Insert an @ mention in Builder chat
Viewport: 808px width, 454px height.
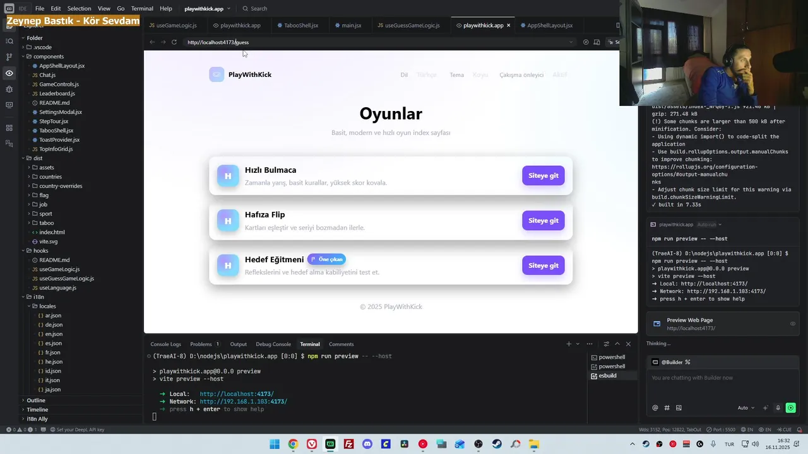click(655, 408)
